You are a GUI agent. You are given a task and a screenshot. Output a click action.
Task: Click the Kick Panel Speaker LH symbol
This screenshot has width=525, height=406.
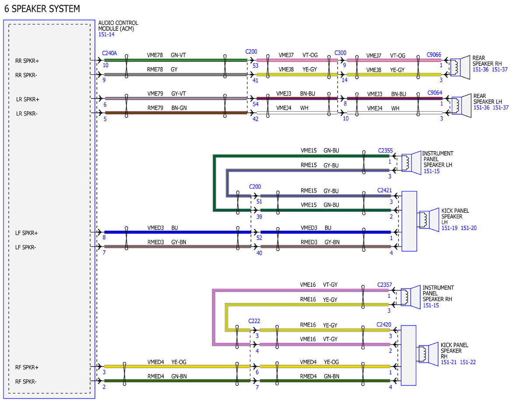pos(428,219)
